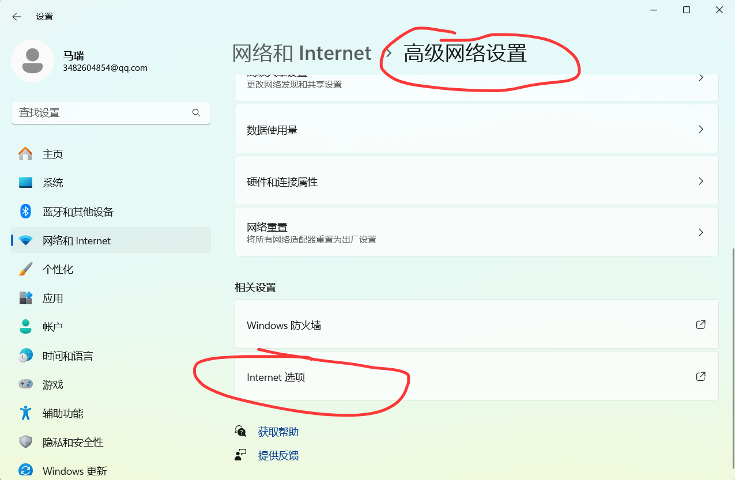Click the user profile avatar picture
The height and width of the screenshot is (480, 735).
33,61
